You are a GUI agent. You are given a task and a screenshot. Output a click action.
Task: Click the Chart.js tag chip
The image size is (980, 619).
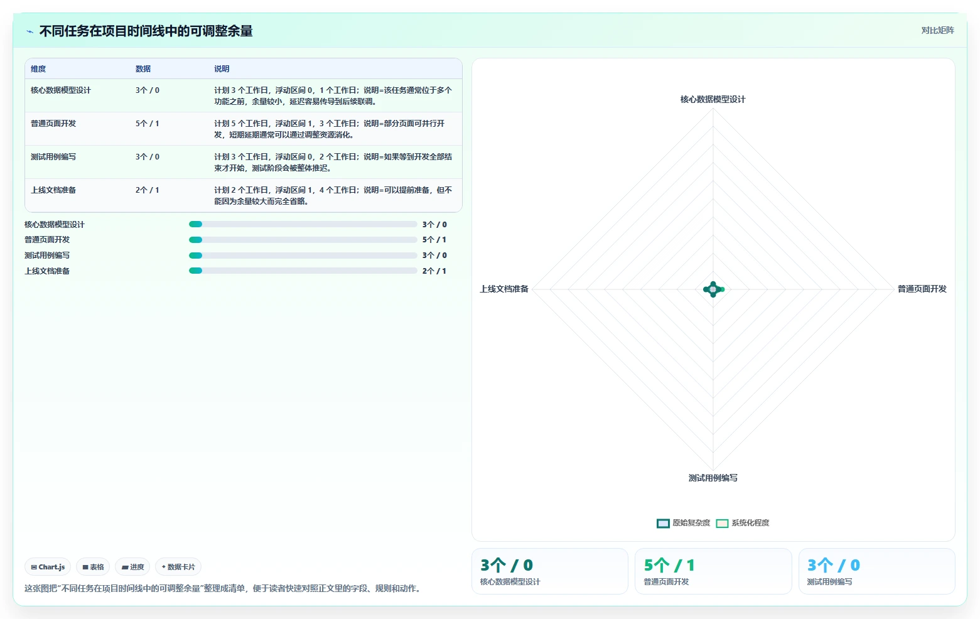tap(48, 567)
